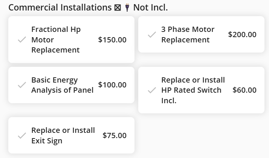This screenshot has width=269, height=158.
Task: Choose the Replace or Install Exit Sign label
Action: tap(63, 135)
